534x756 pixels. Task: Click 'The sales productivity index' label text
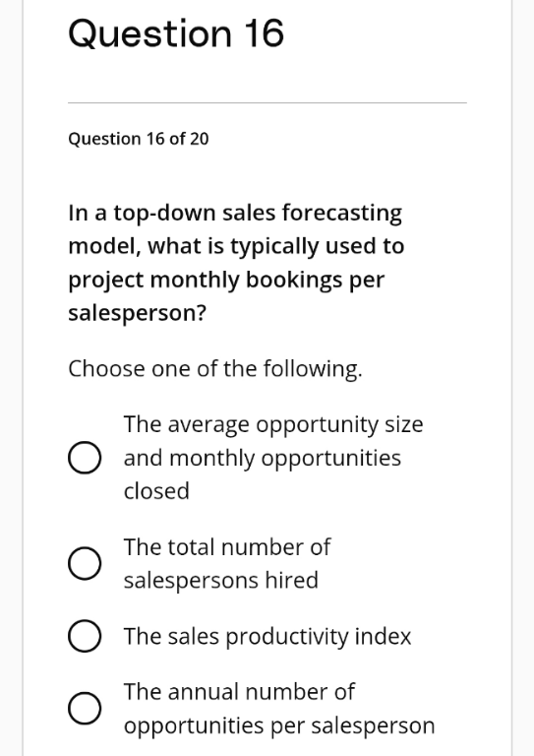[x=267, y=637]
